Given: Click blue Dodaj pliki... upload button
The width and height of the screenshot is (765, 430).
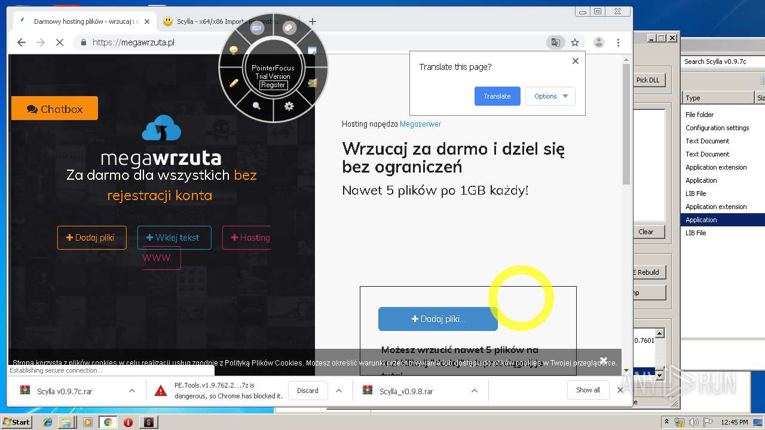Looking at the screenshot, I should [438, 319].
